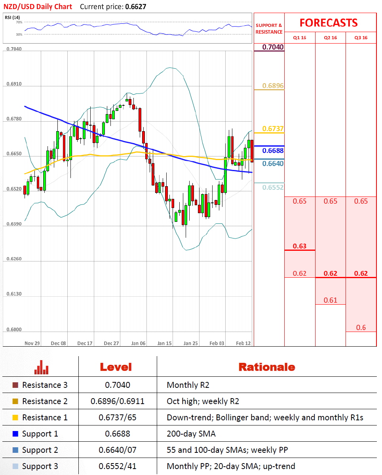Click the 0.6737/65 level cell
Image resolution: width=382 pixels, height=475 pixels.
tap(118, 418)
